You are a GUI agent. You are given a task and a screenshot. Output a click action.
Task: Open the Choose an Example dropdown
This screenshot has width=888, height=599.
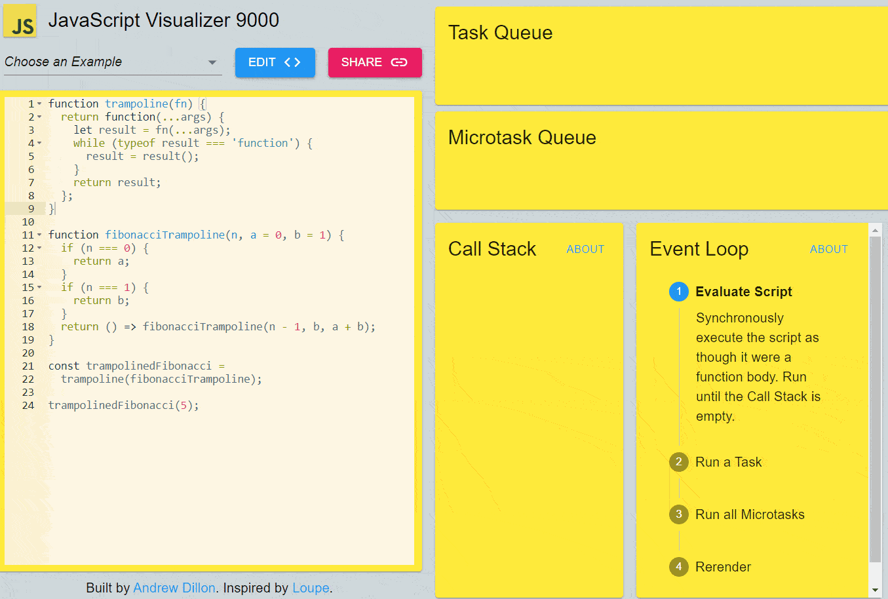pyautogui.click(x=211, y=62)
